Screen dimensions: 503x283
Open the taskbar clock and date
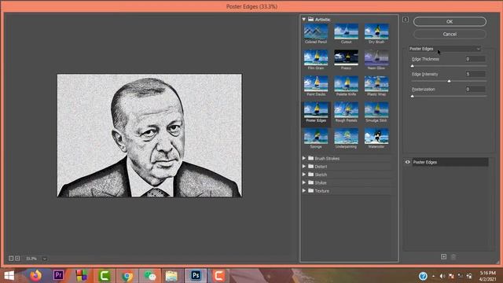click(x=488, y=276)
